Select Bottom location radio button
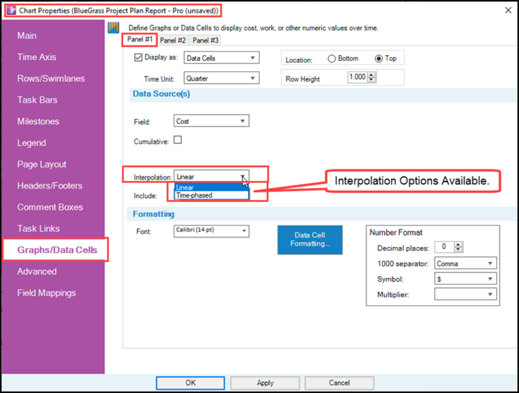Image resolution: width=519 pixels, height=393 pixels. point(332,58)
